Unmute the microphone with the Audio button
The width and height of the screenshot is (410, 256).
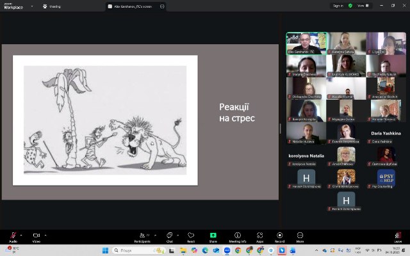(x=13, y=236)
